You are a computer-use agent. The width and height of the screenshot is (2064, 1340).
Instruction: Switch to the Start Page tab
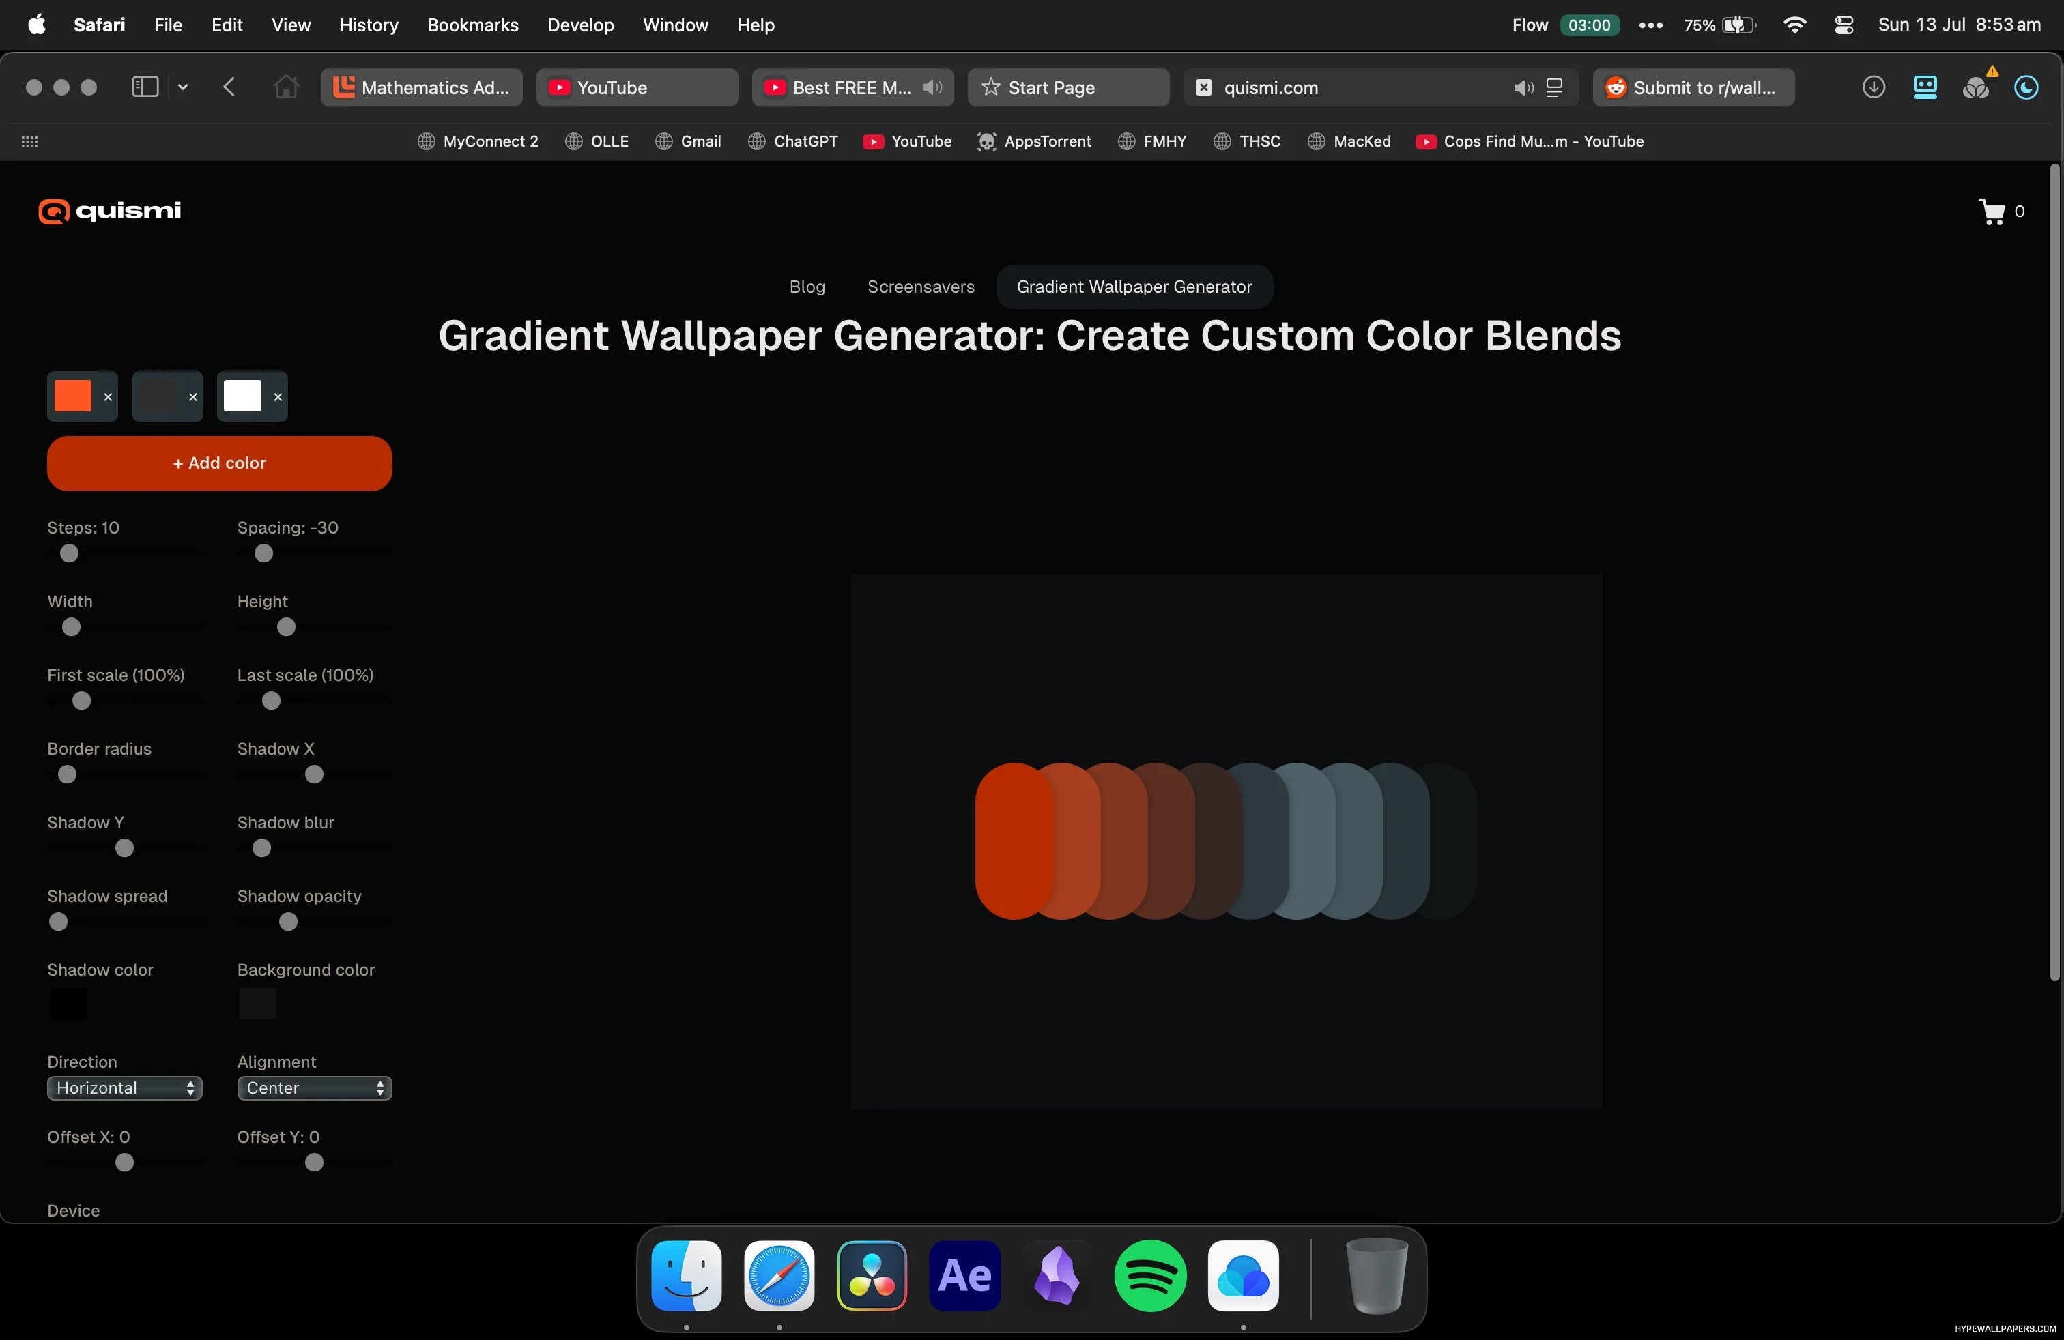[1068, 87]
